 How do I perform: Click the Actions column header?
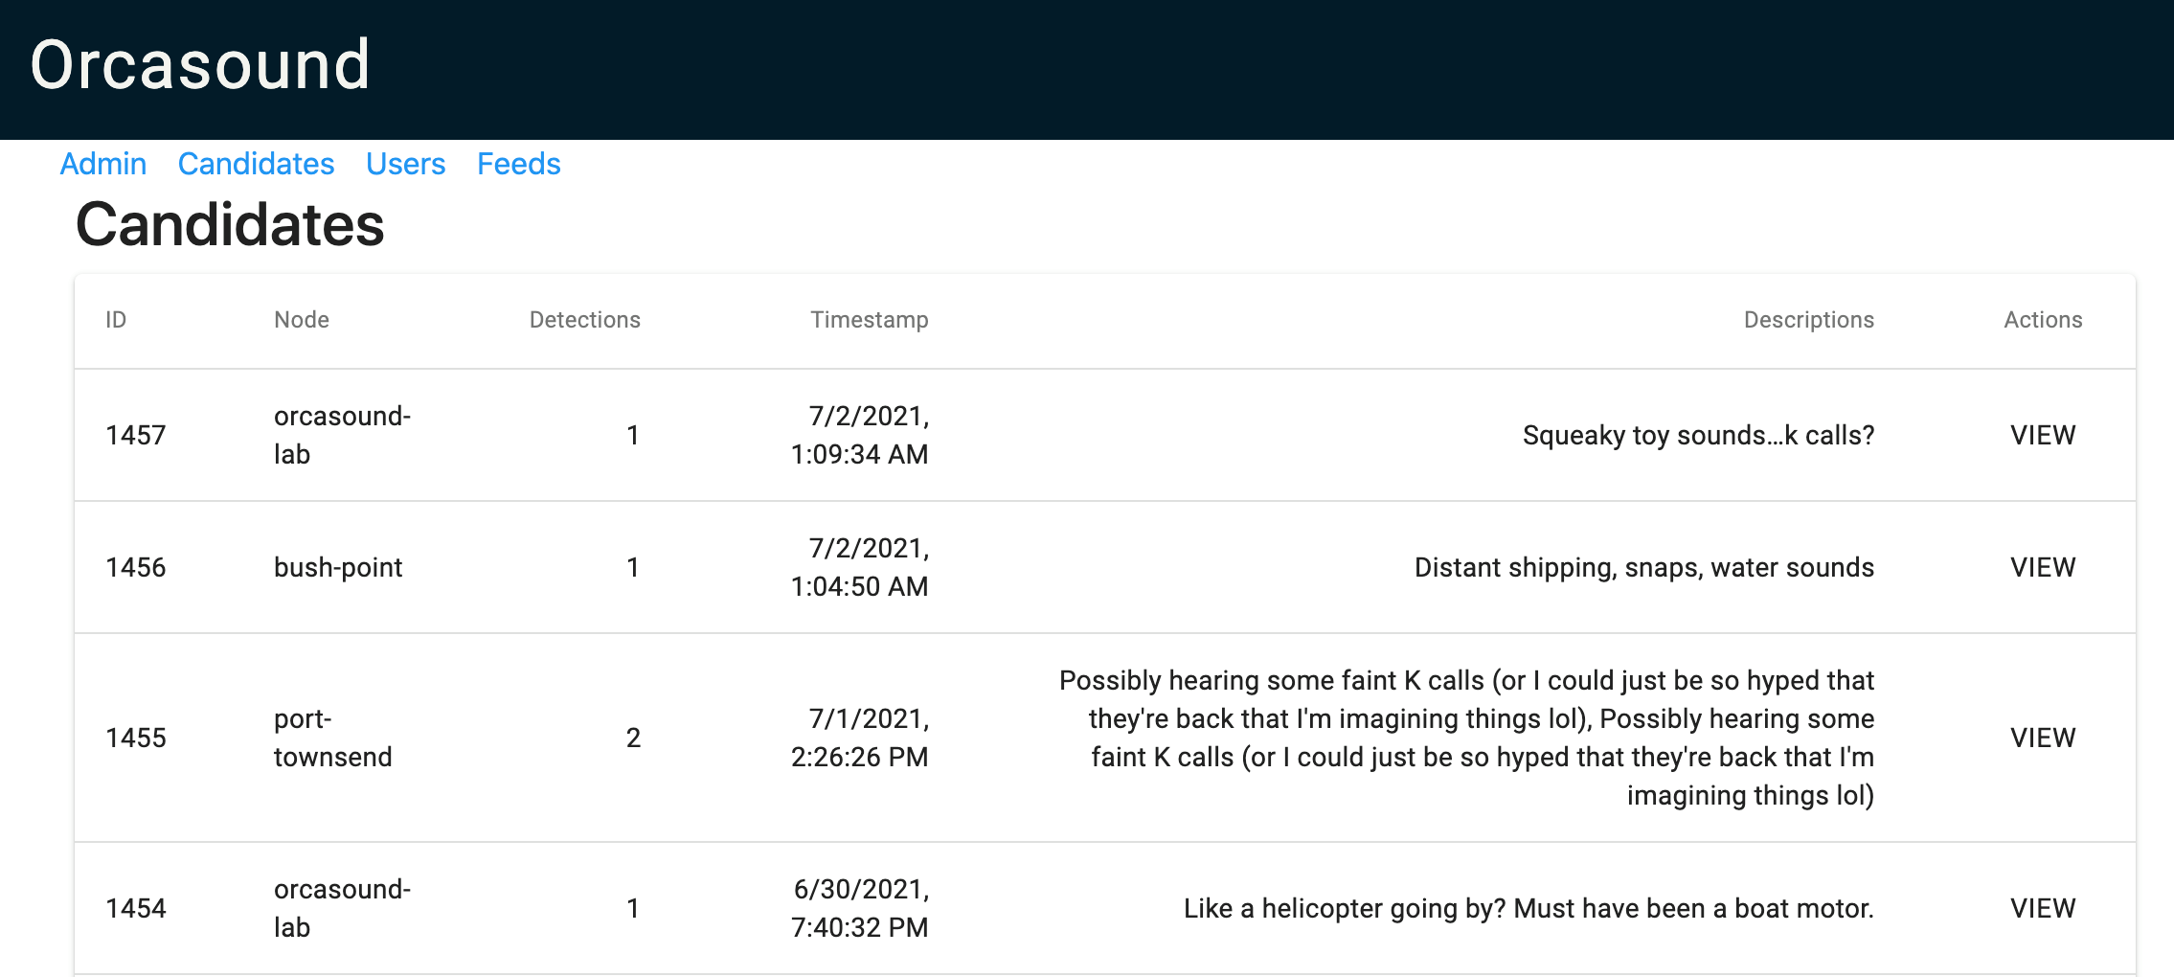[2043, 320]
